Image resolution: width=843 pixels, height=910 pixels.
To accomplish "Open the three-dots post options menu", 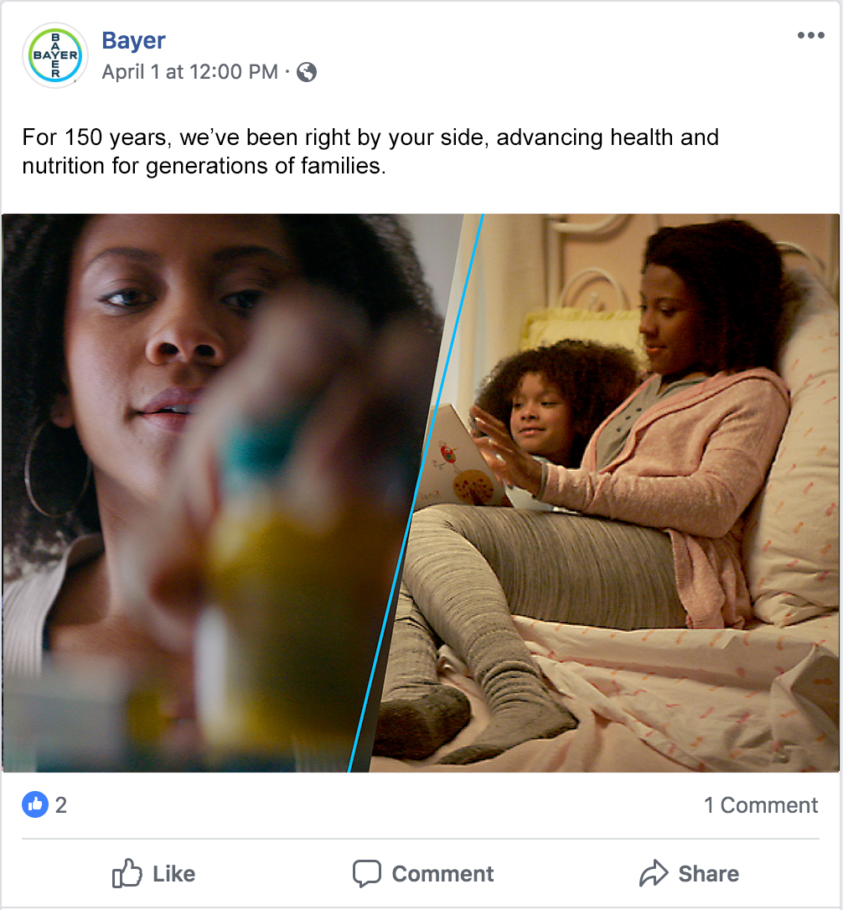I will tap(810, 35).
